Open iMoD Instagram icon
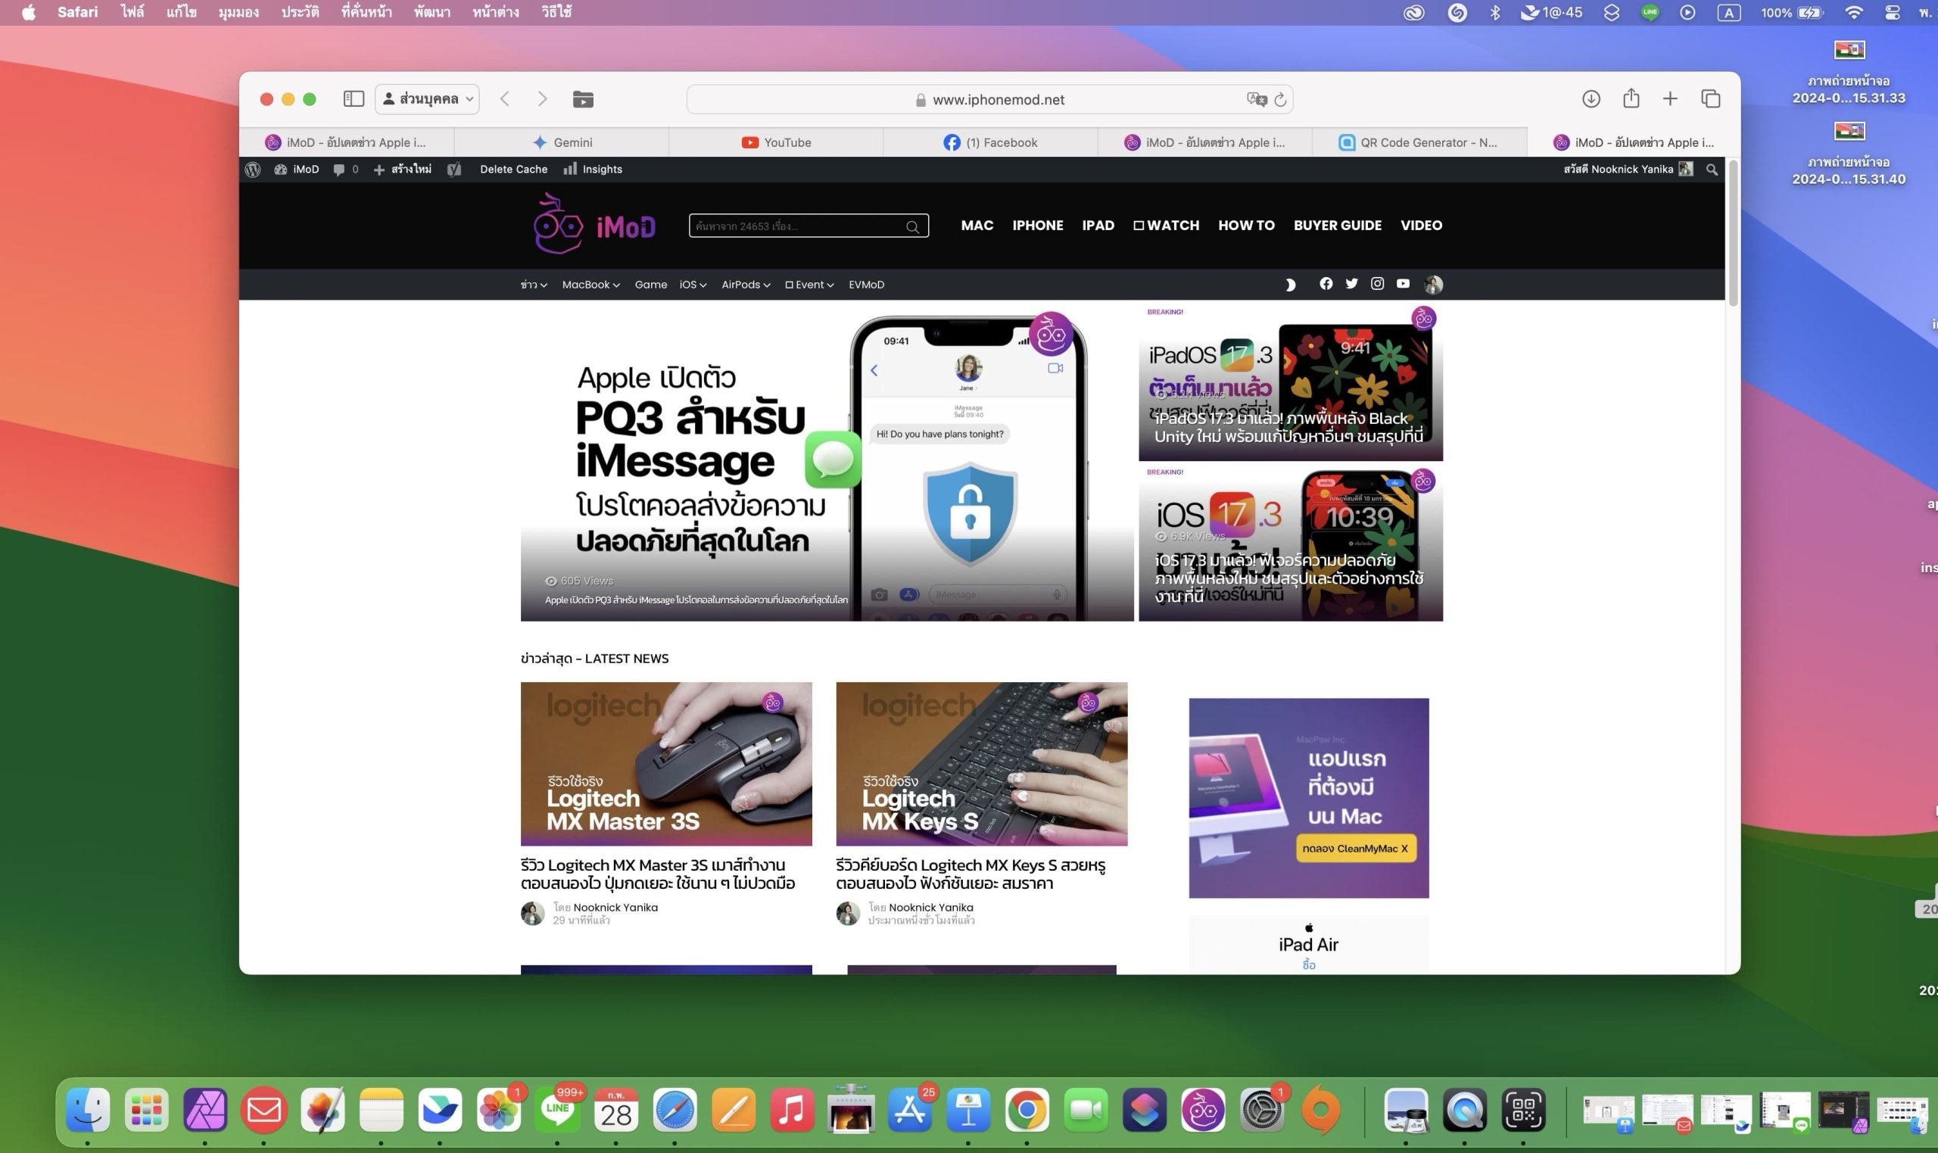This screenshot has height=1153, width=1938. [1377, 284]
